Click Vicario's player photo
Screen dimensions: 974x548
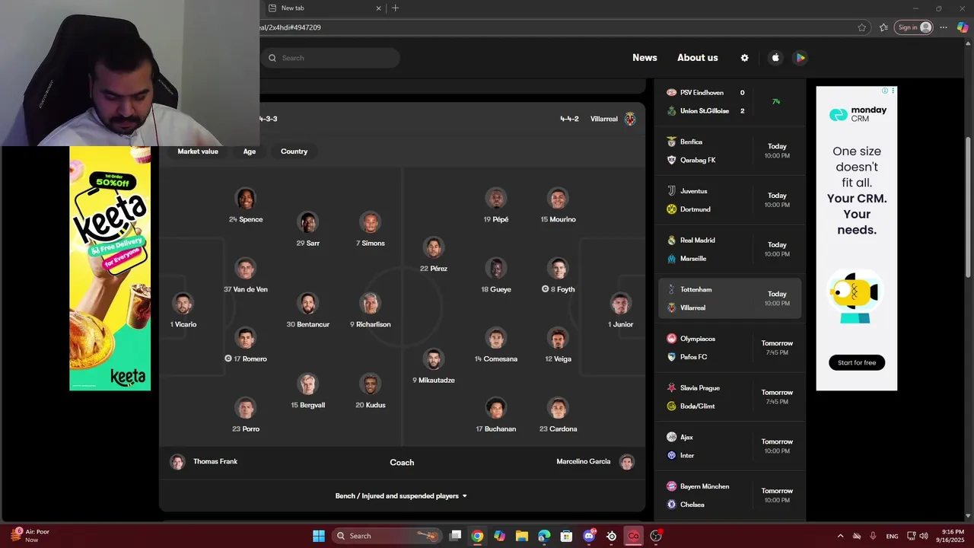(x=183, y=304)
